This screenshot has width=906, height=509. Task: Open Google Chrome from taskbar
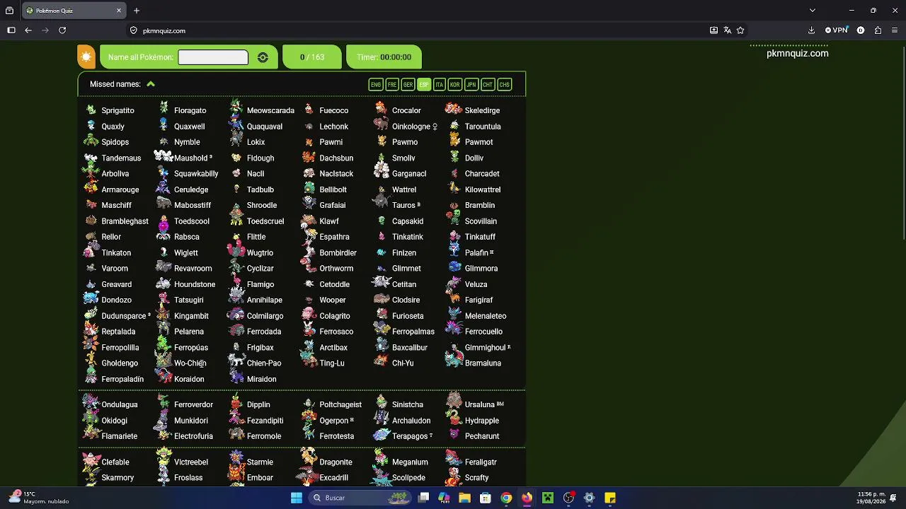pos(506,498)
